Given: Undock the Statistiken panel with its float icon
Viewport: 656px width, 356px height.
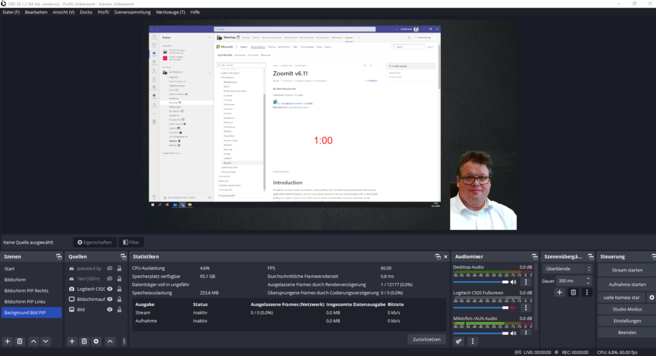Looking at the screenshot, I should coord(438,257).
